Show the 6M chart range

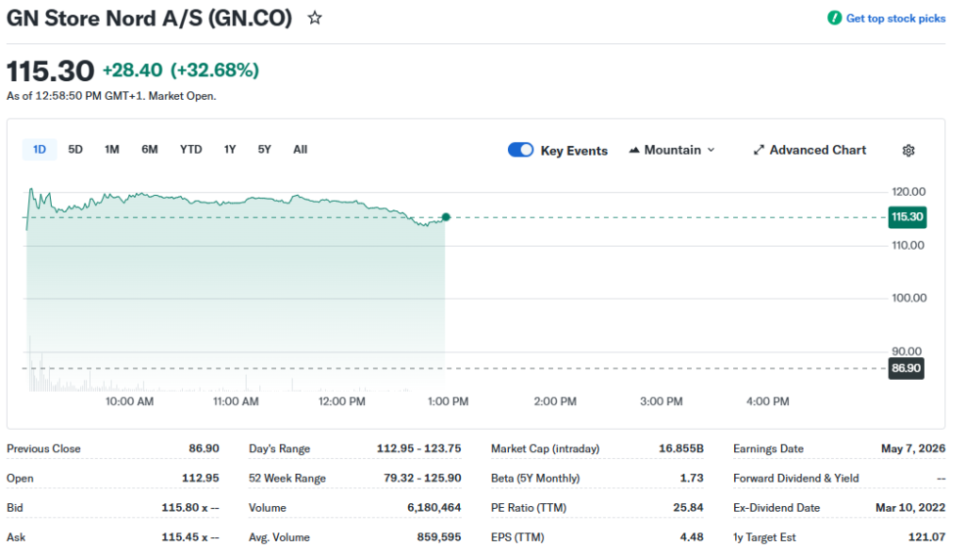click(150, 150)
